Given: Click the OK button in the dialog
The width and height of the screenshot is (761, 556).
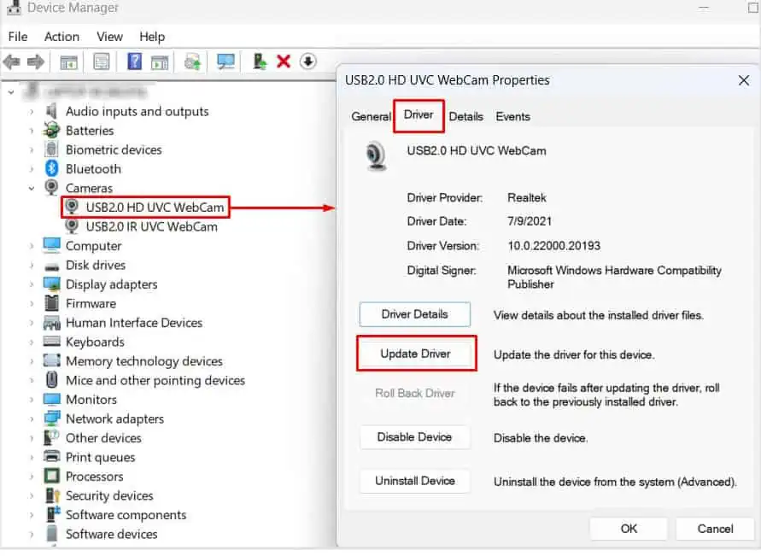Looking at the screenshot, I should coord(629,529).
